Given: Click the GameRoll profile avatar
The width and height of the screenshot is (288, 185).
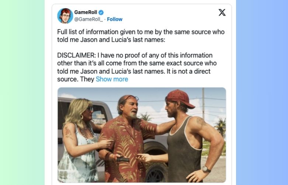Looking at the screenshot, I should [65, 16].
